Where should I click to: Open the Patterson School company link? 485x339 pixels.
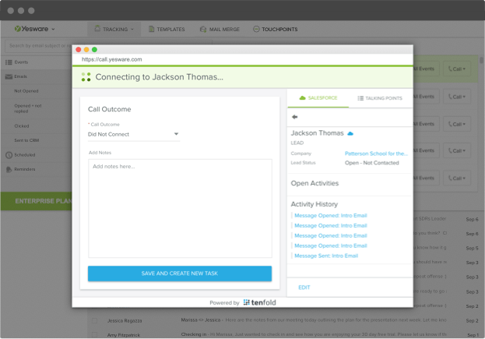(x=376, y=154)
